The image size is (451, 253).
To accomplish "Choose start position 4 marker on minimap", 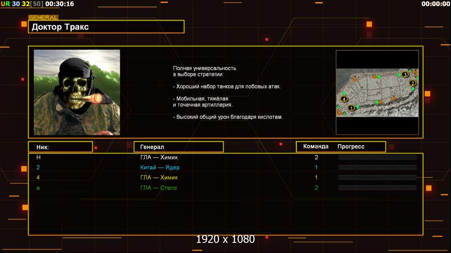I will (x=344, y=99).
